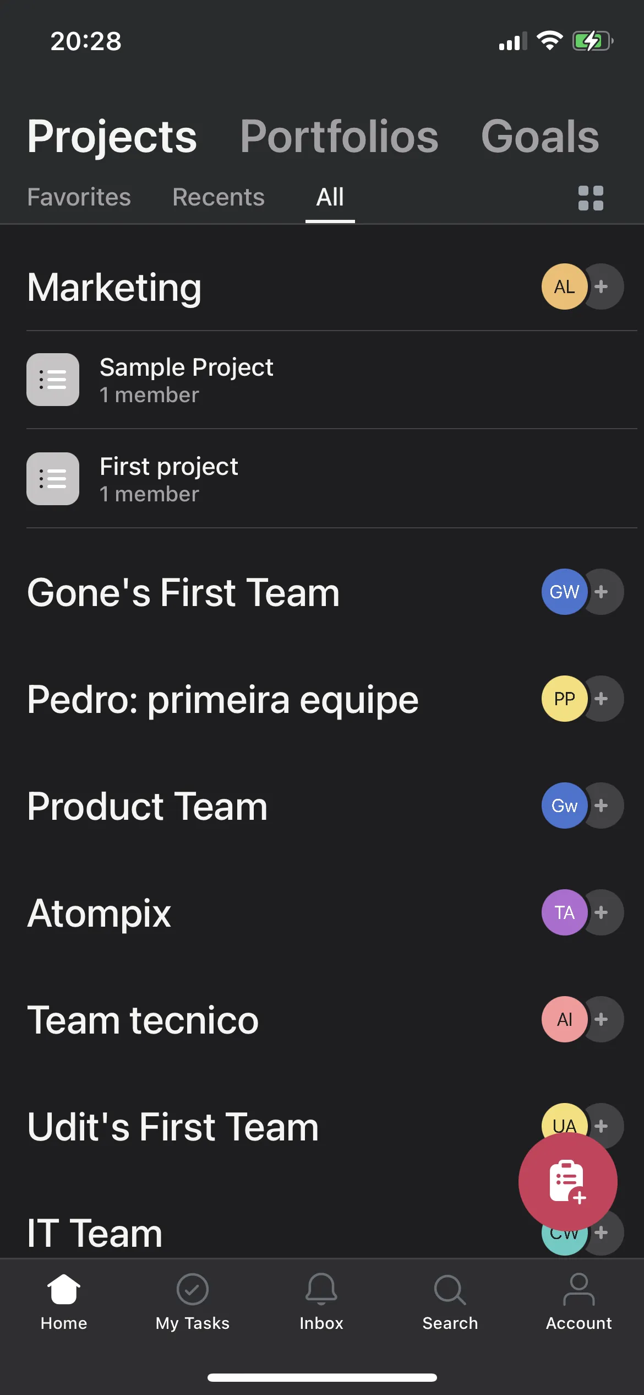Expand the Gone's First Team section
644x1395 pixels.
[183, 593]
